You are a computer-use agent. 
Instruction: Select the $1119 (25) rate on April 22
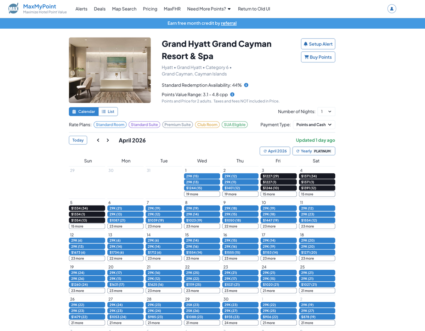(202, 285)
